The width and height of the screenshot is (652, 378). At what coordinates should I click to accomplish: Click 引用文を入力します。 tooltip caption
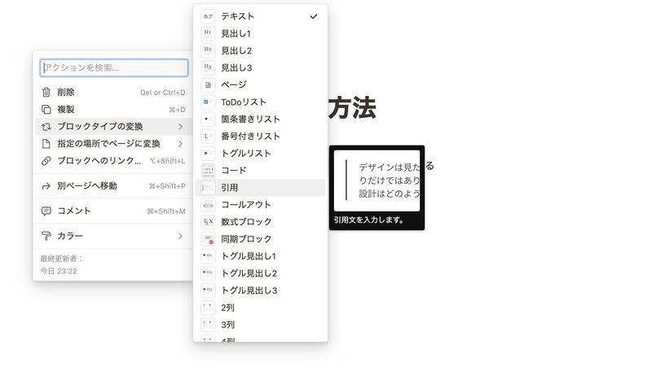(368, 220)
